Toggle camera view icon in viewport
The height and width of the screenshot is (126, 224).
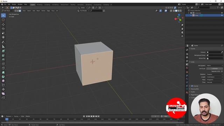pyautogui.click(x=182, y=33)
